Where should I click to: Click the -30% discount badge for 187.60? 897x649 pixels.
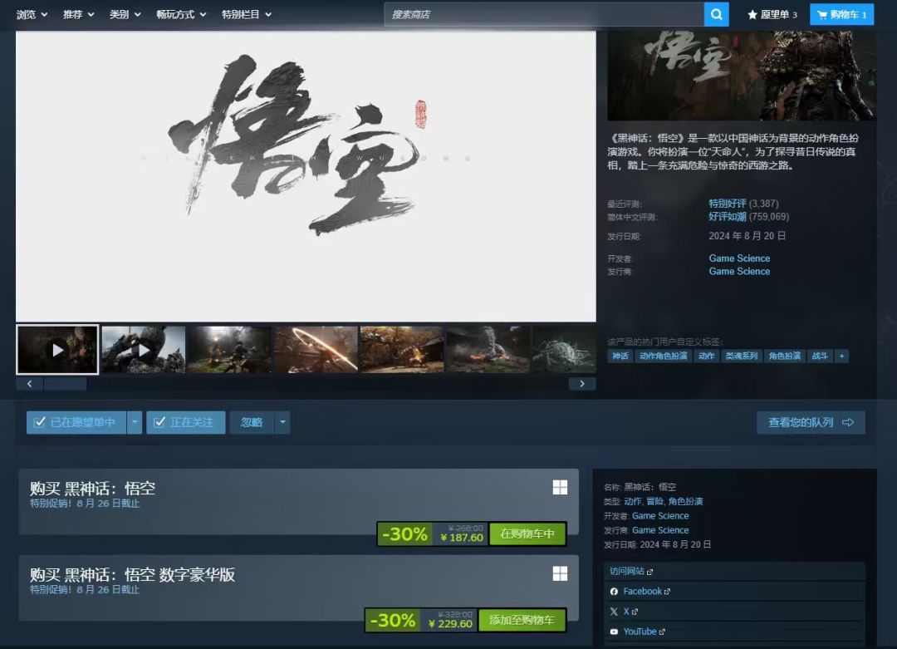pyautogui.click(x=404, y=534)
